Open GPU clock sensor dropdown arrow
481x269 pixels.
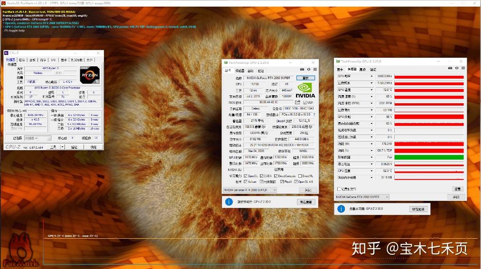click(371, 76)
